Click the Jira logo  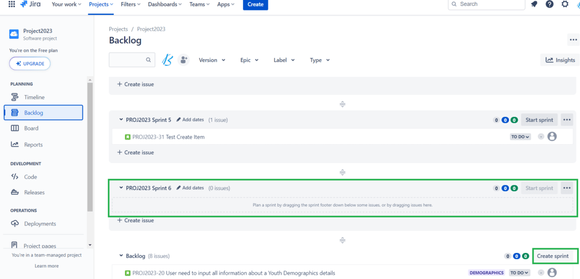click(x=30, y=4)
